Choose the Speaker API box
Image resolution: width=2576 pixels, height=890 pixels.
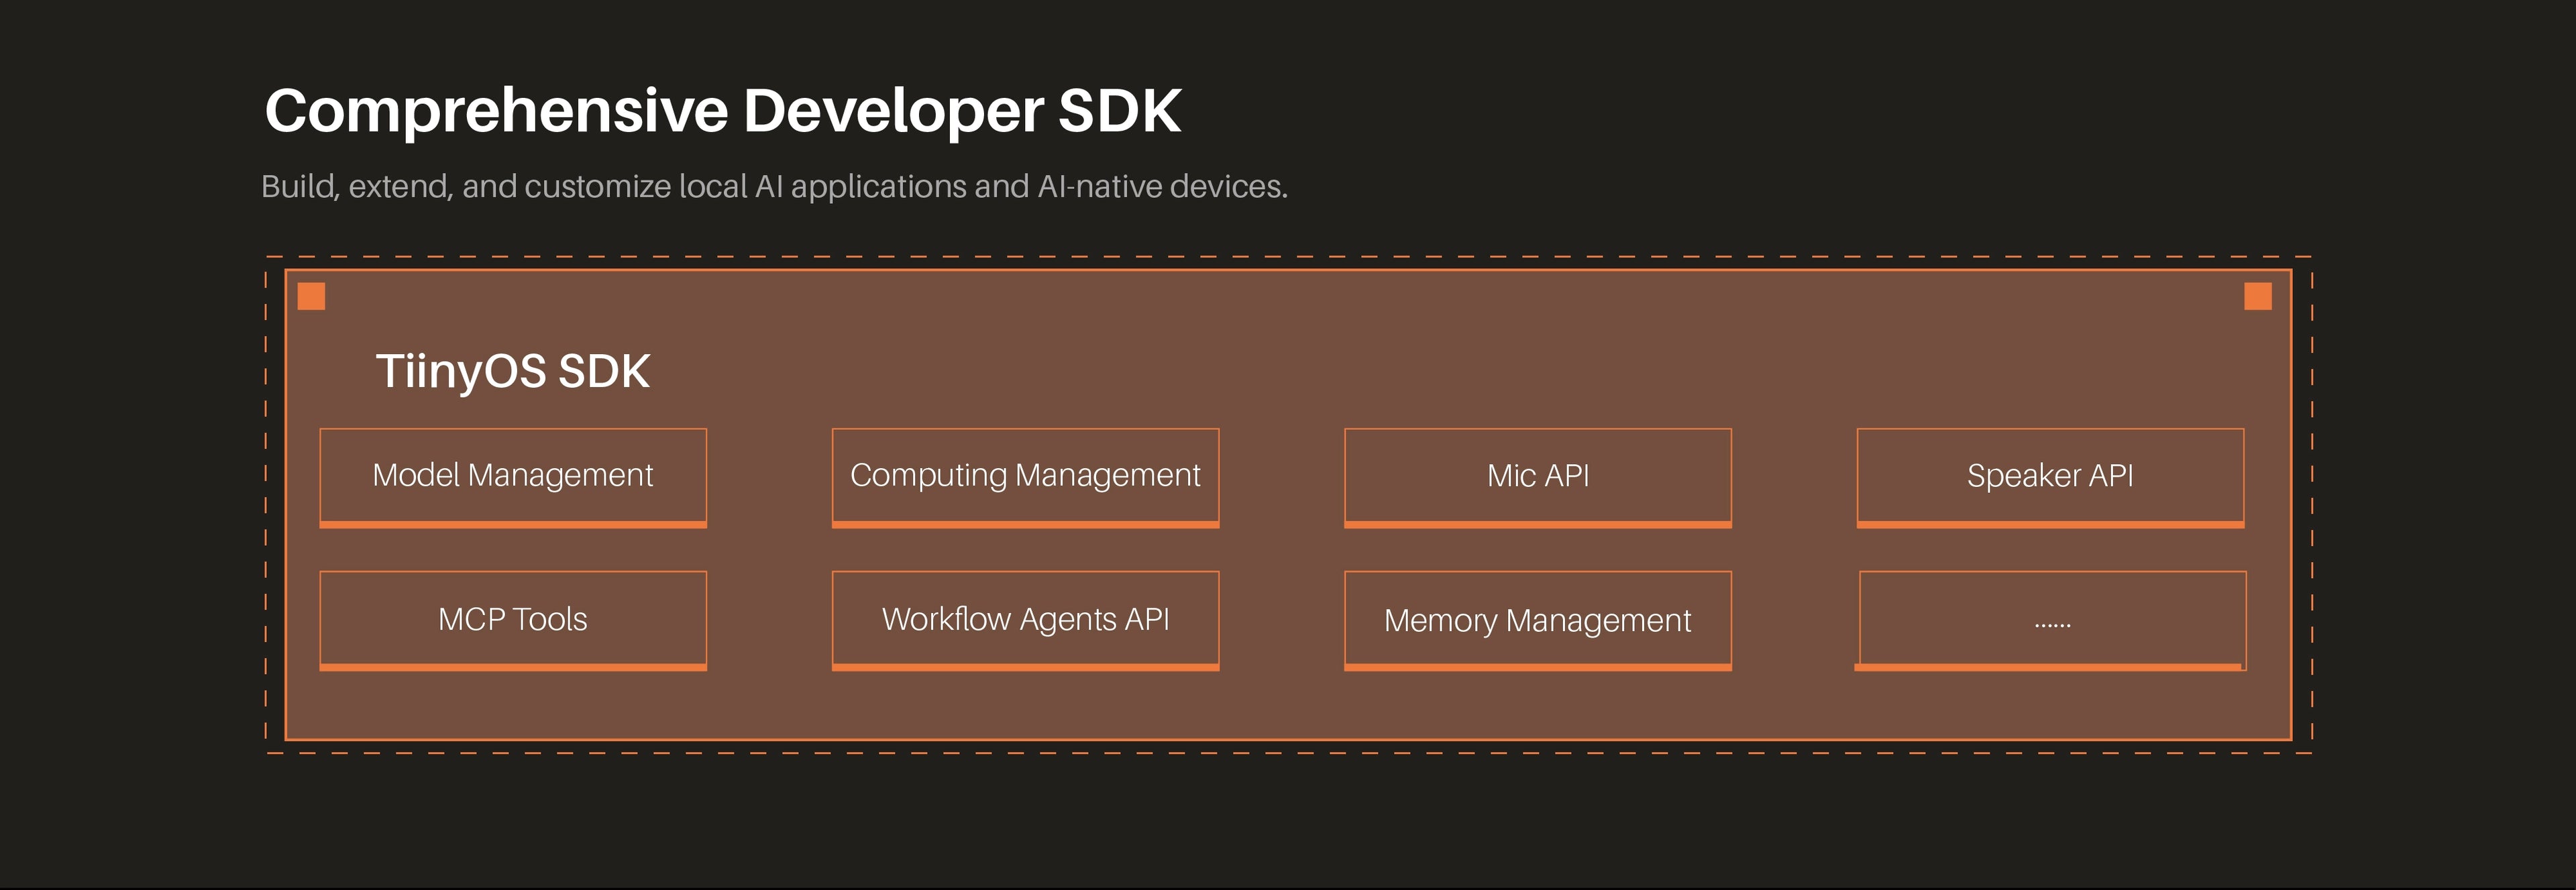[2050, 477]
